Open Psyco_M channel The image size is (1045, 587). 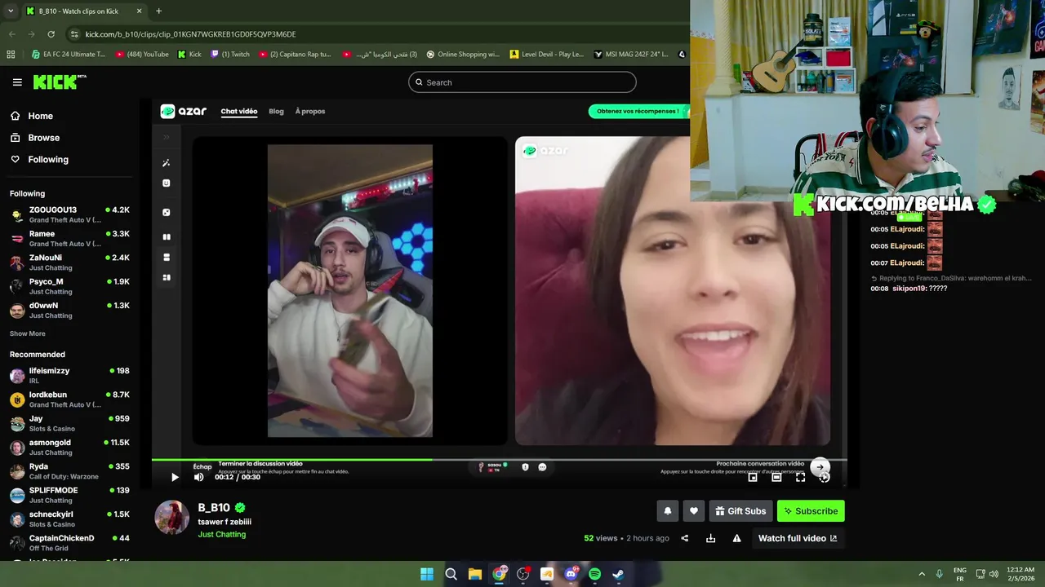point(69,286)
